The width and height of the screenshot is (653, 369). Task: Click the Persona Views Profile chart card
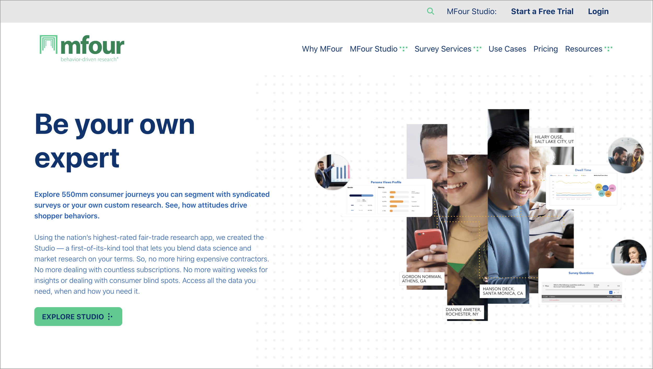pos(386,198)
